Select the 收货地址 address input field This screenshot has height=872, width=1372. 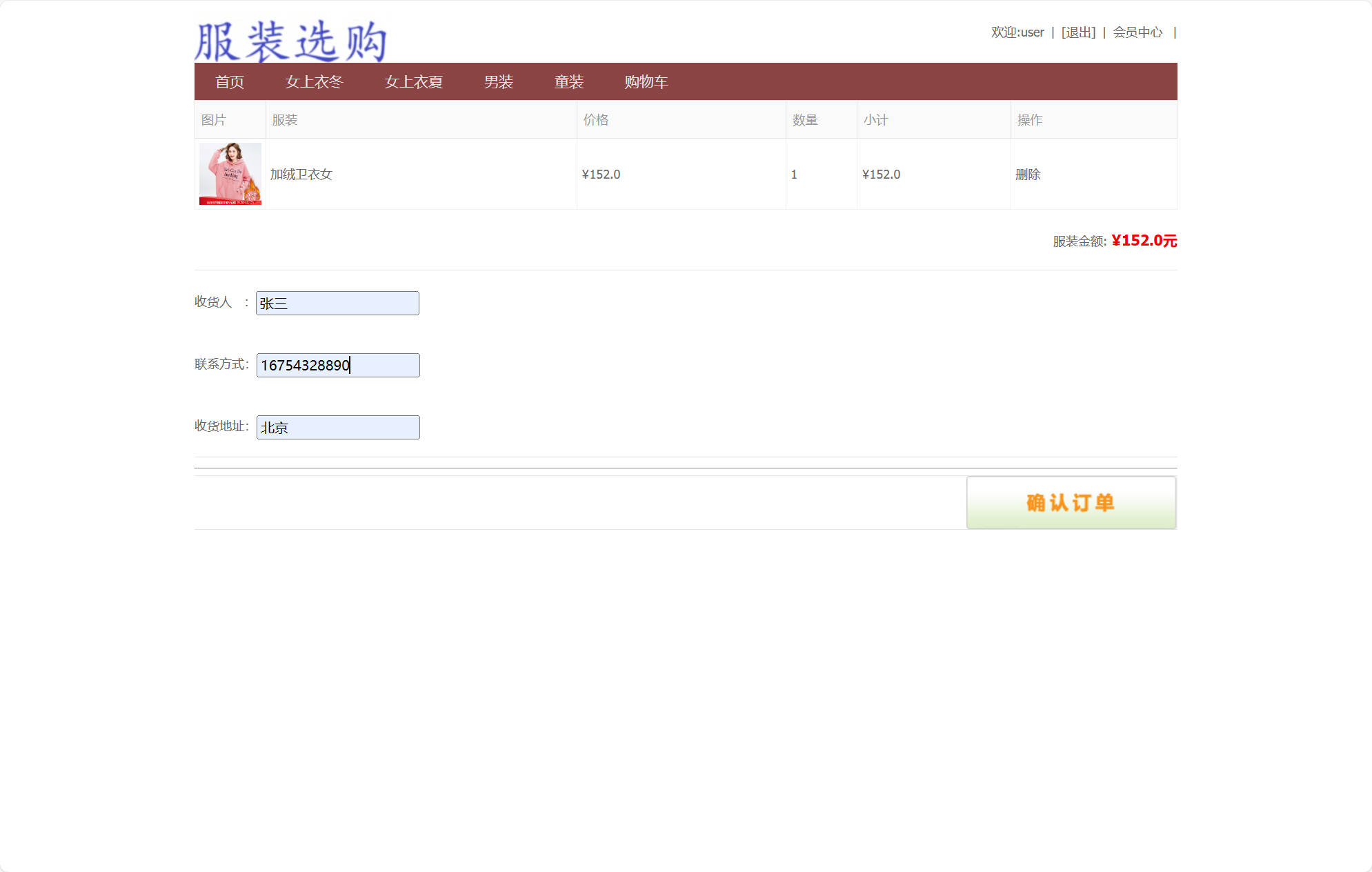337,427
